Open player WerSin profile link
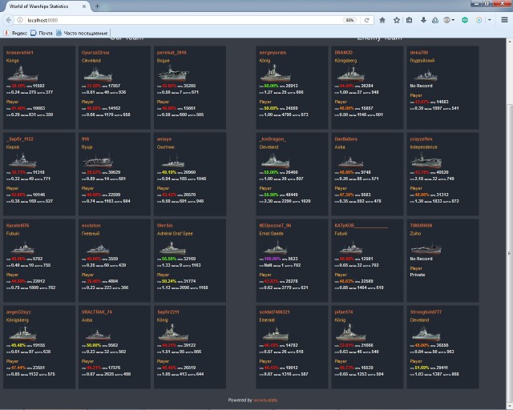The height and width of the screenshot is (410, 513). pyautogui.click(x=165, y=225)
